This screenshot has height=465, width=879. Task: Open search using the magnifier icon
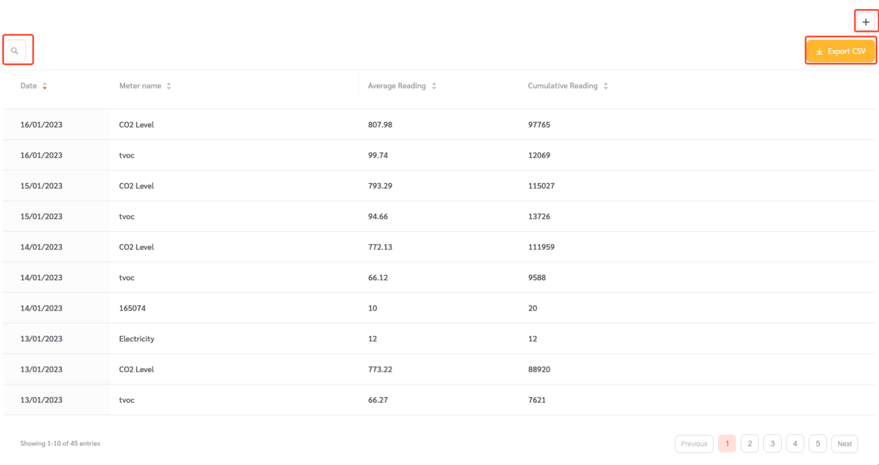click(x=15, y=50)
